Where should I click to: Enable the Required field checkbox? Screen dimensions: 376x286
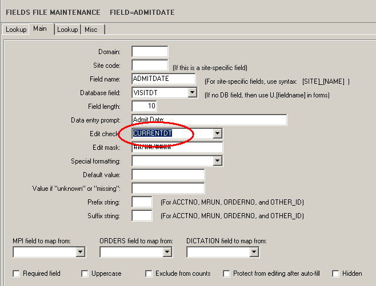tap(16, 273)
